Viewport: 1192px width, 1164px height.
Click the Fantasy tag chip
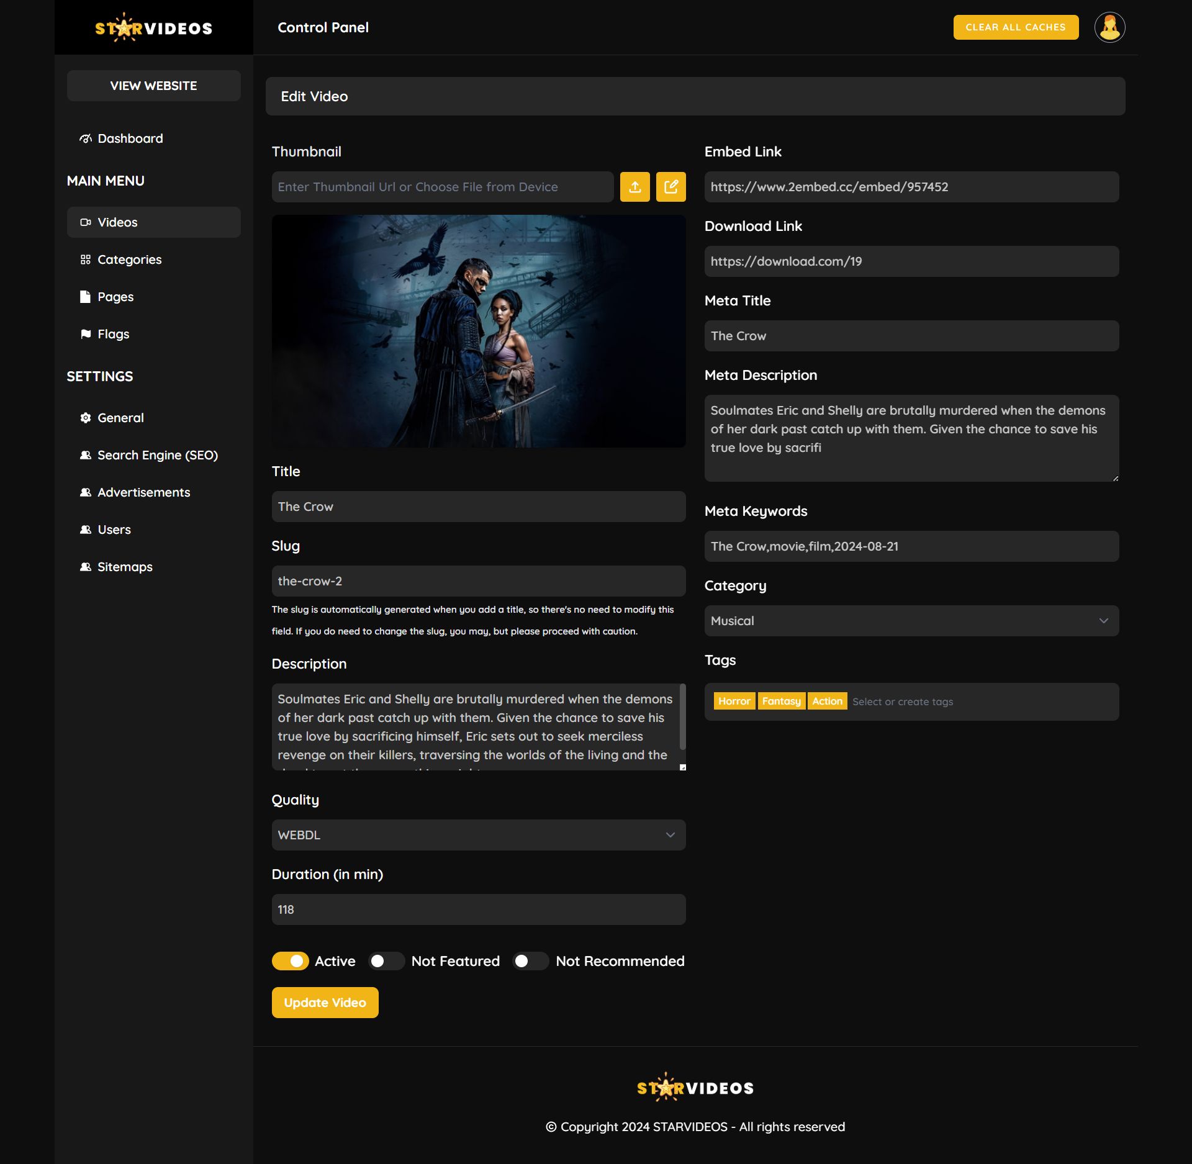[x=781, y=701]
